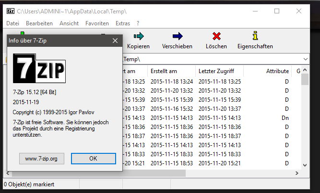Image resolution: width=320 pixels, height=193 pixels.
Task: Open the Ansicht menu
Action: click(x=69, y=23)
